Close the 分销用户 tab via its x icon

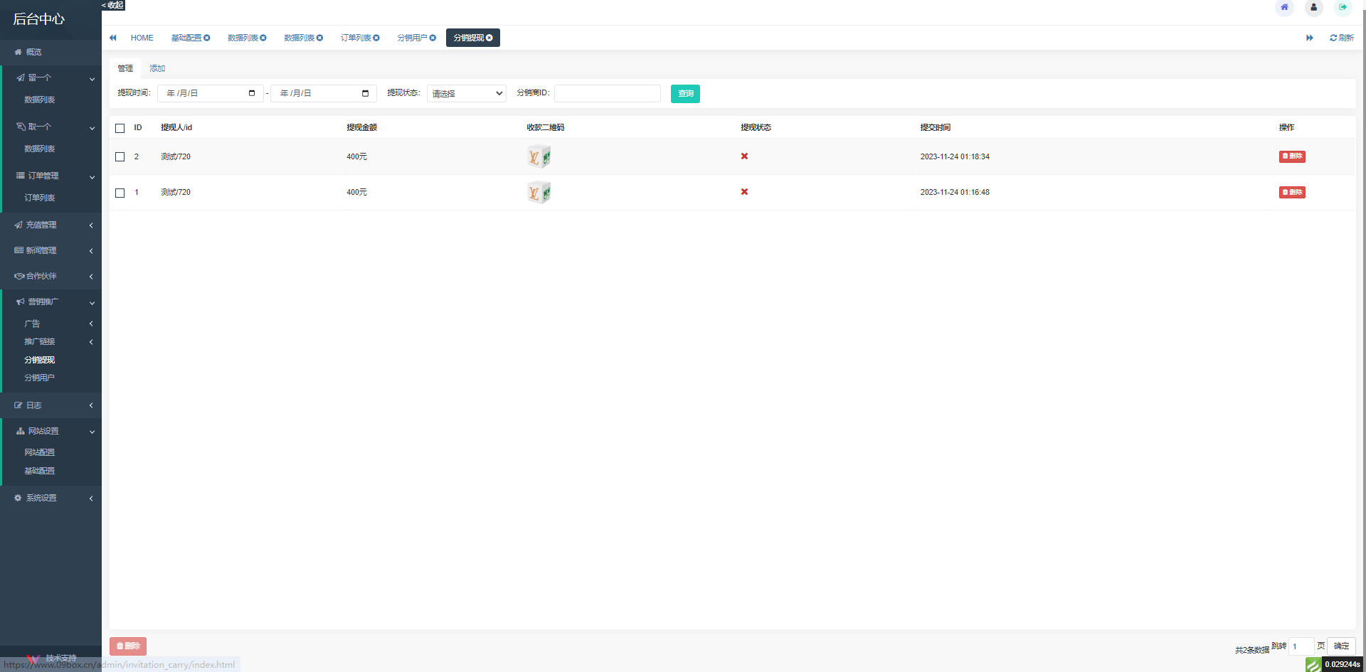433,38
